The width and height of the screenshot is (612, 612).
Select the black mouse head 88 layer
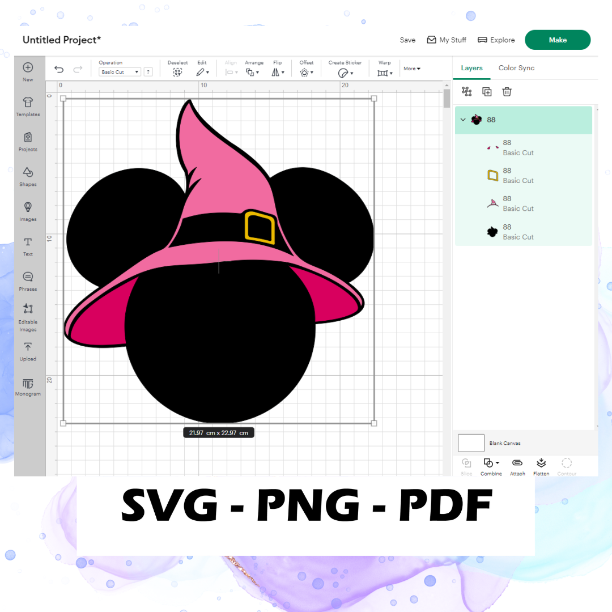524,232
